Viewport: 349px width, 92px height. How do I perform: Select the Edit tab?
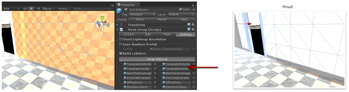(x=148, y=34)
